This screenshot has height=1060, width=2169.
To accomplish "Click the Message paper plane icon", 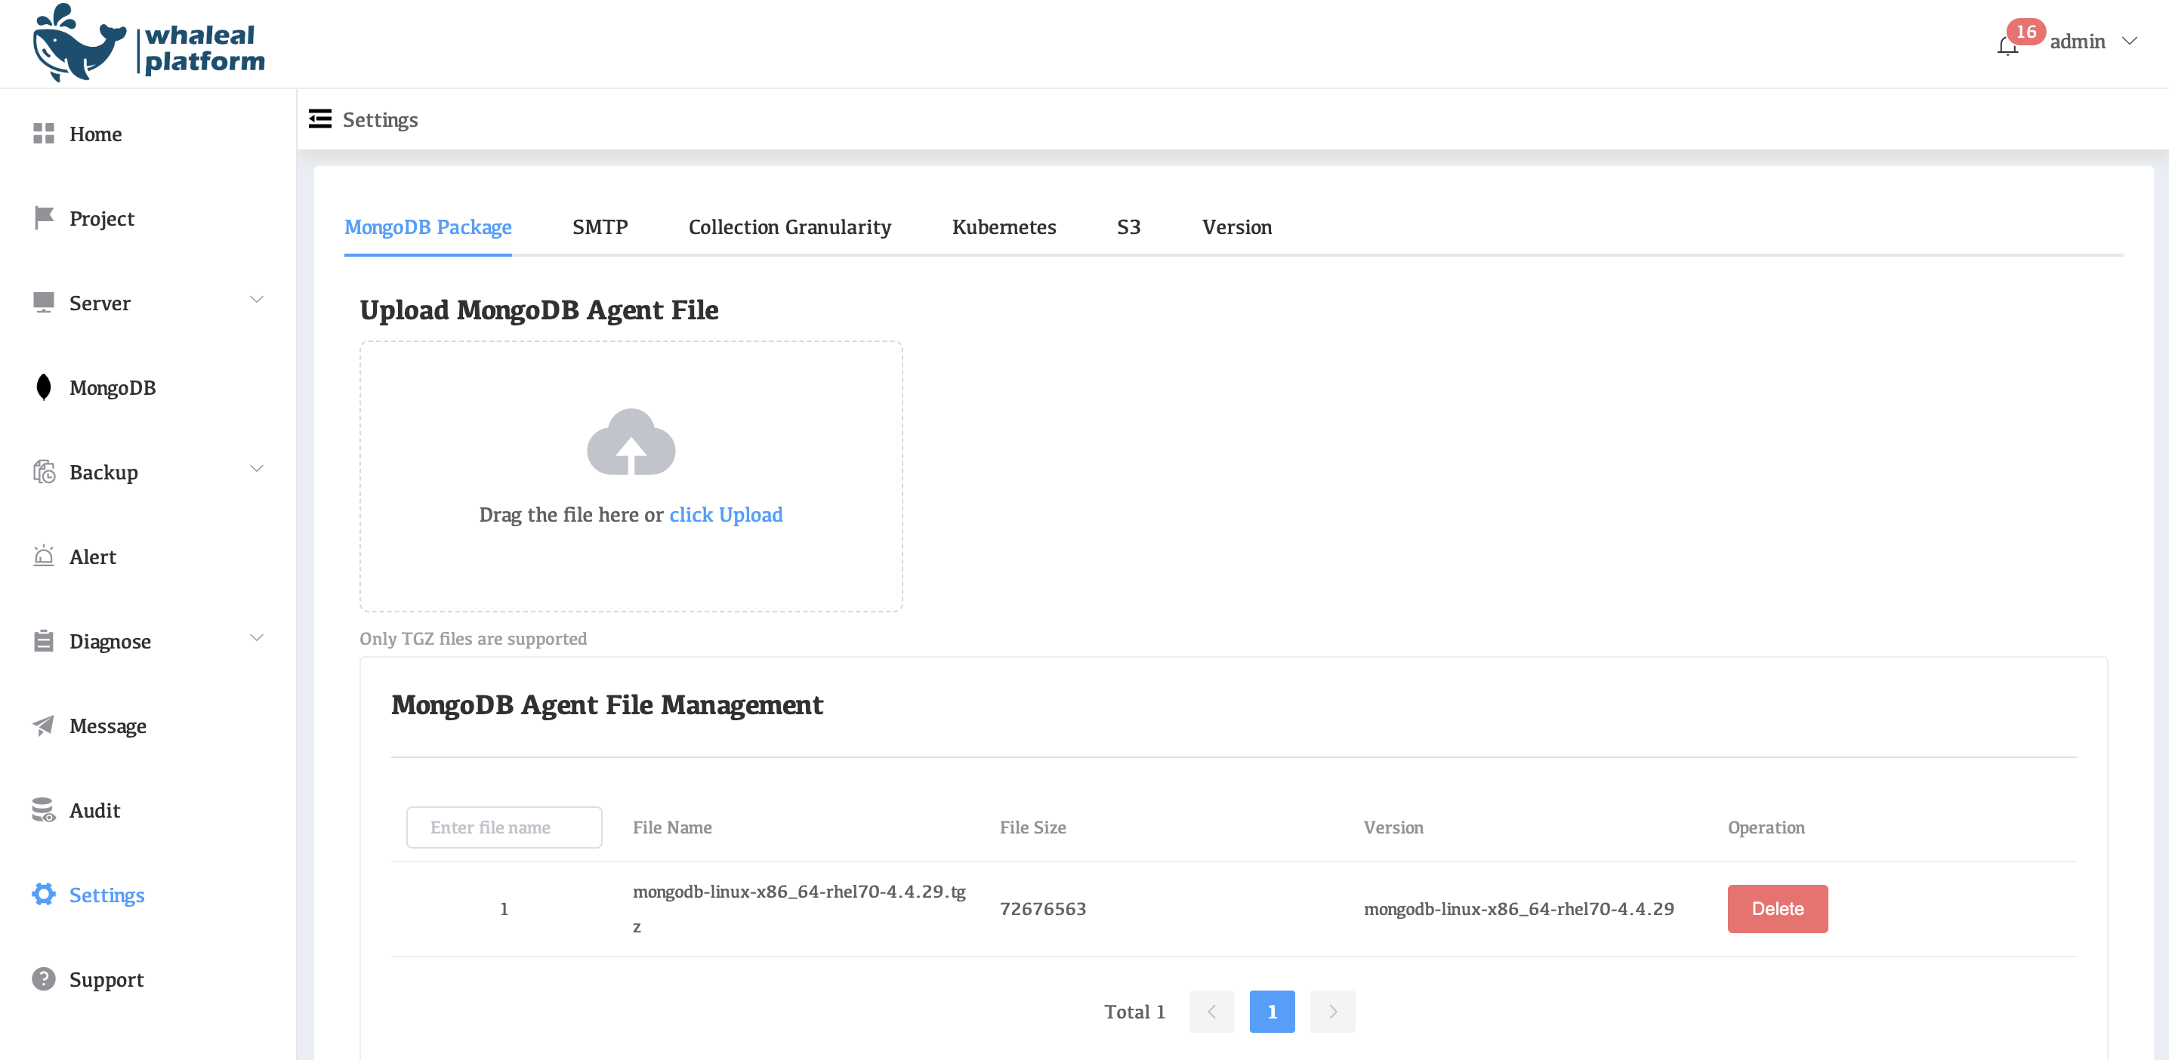I will point(44,725).
